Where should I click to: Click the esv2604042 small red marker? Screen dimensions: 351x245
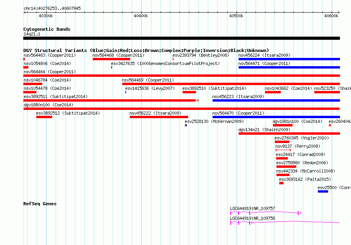coord(330,125)
